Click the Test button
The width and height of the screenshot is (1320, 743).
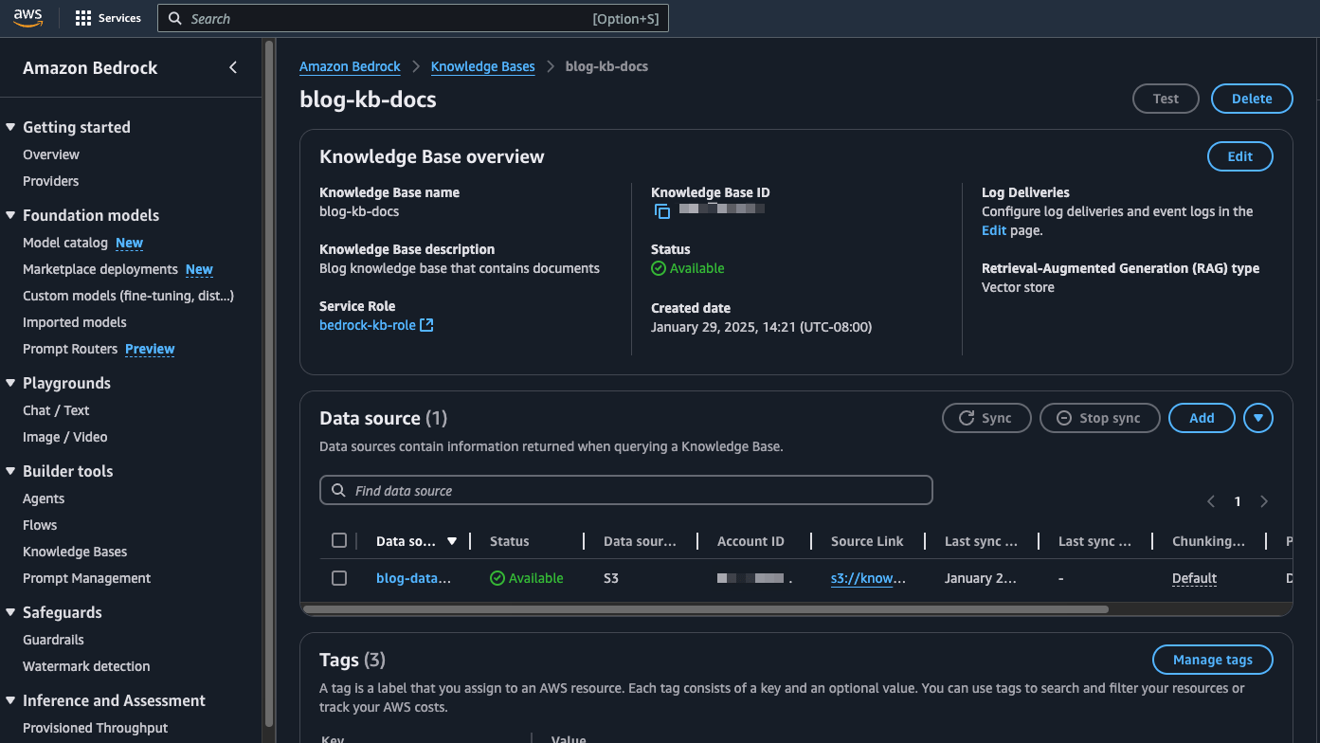(1166, 99)
